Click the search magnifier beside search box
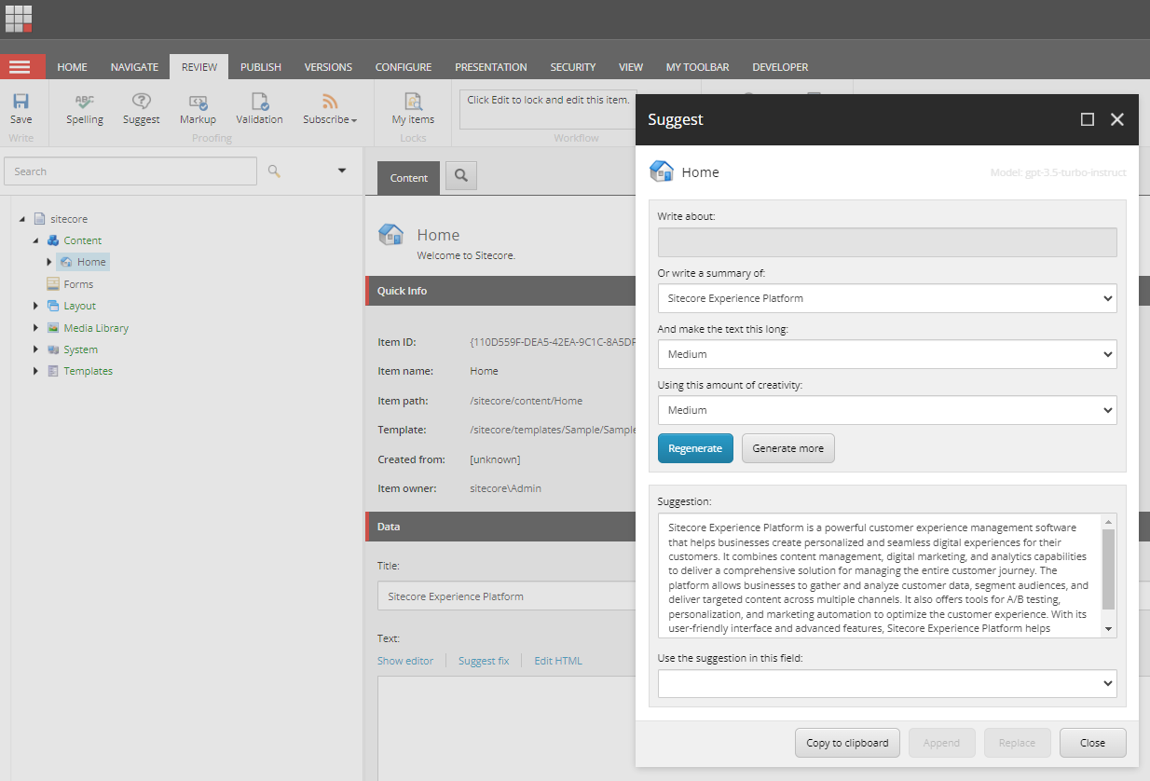 274,171
